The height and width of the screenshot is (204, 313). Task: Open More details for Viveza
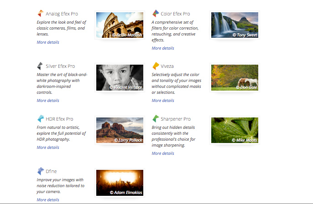coord(163,101)
